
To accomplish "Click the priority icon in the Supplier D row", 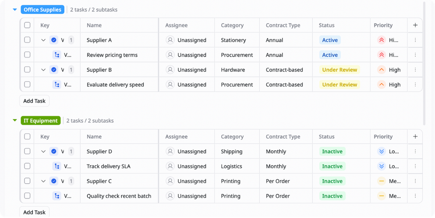I will point(382,151).
